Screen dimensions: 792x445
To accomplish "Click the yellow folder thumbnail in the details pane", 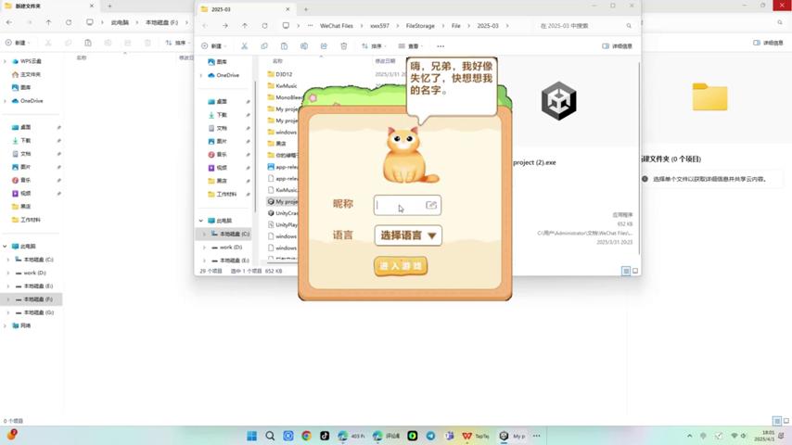I will pos(709,97).
